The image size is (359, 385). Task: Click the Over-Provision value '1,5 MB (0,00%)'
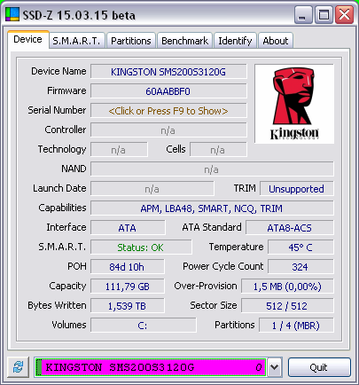[287, 287]
